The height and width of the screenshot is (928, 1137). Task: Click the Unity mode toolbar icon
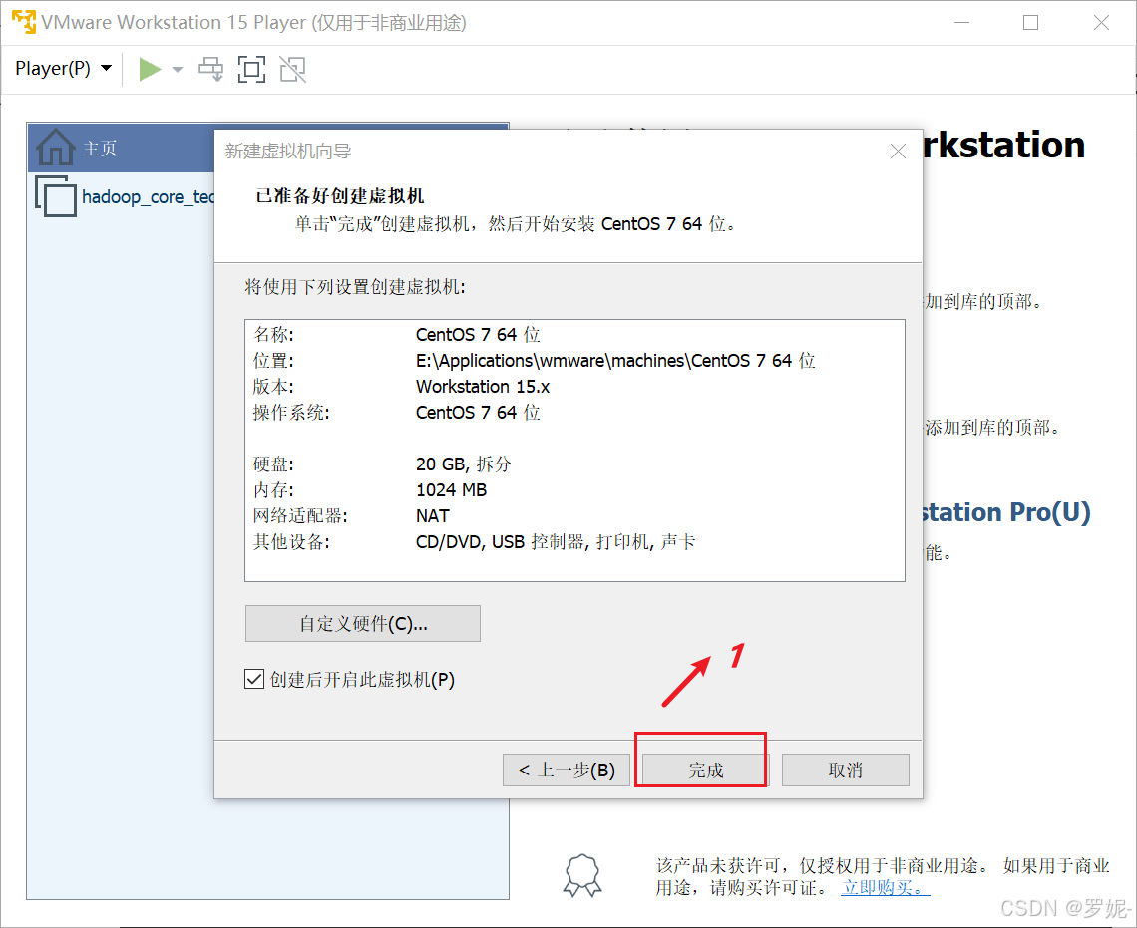click(293, 70)
